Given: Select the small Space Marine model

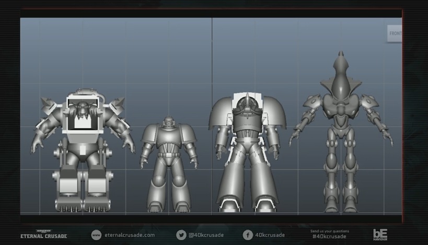Looking at the screenshot, I should click(169, 164).
